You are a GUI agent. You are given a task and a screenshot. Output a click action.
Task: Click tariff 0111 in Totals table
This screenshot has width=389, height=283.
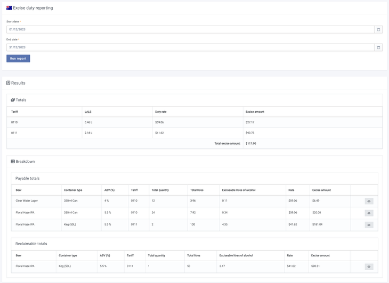pyautogui.click(x=14, y=133)
